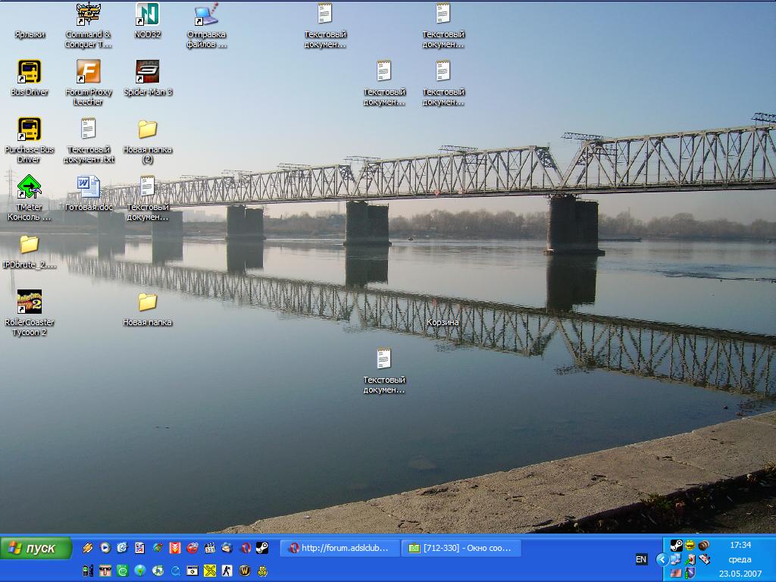
Task: Select the Command & Conquer shortcut
Action: coord(88,14)
